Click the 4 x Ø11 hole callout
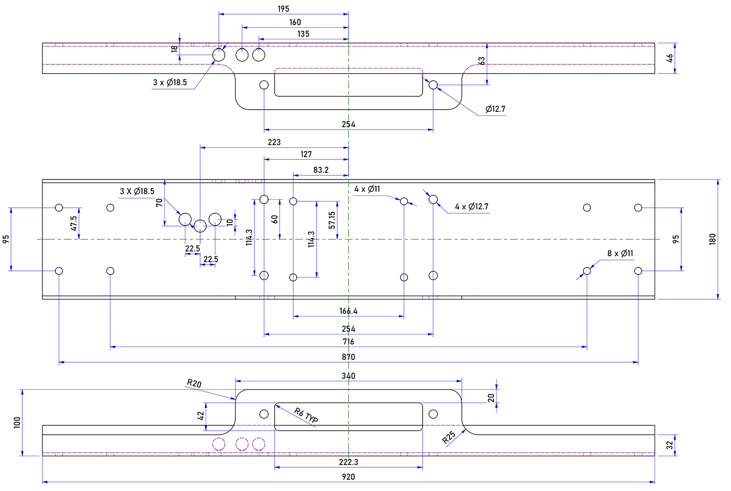The image size is (731, 491). [367, 189]
